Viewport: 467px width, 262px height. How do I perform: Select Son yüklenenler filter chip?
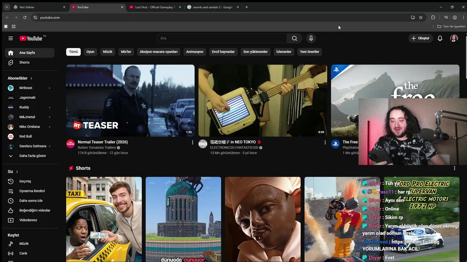(x=255, y=52)
